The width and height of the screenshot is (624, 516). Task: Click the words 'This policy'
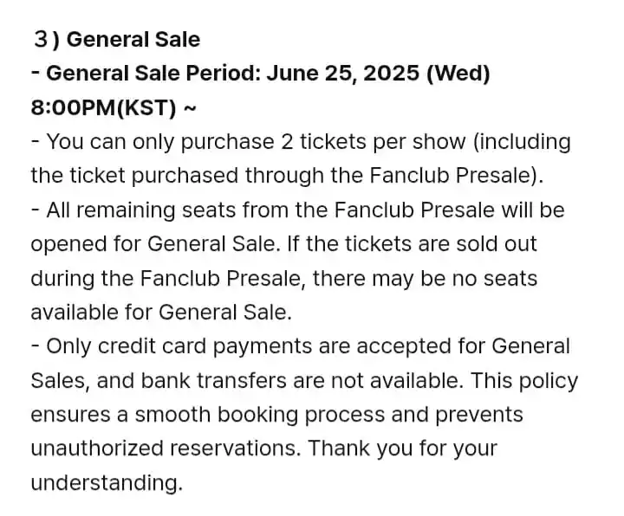tap(524, 381)
